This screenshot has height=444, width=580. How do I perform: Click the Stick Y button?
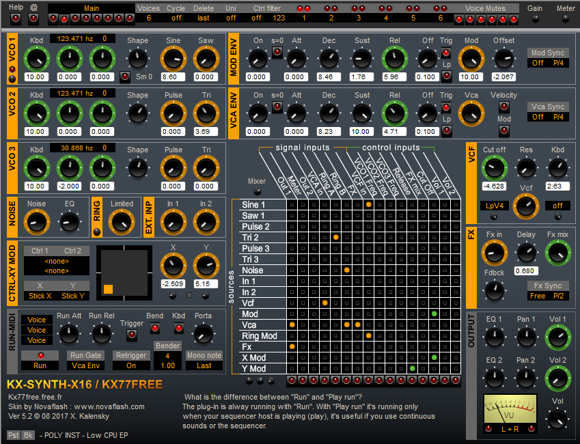click(73, 296)
